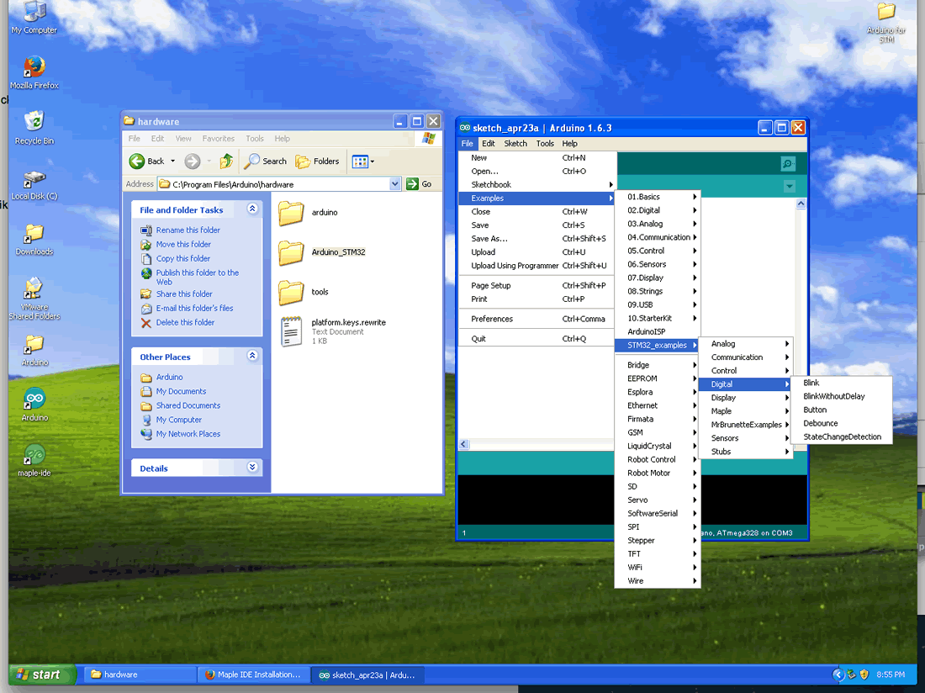Click the editor scrollbar up arrow in Arduino
The height and width of the screenshot is (693, 925).
[801, 204]
